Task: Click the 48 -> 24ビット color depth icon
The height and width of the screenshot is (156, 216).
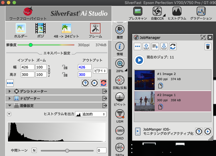Action: [66, 31]
